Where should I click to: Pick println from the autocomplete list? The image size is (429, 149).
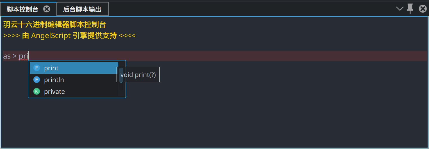tap(54, 80)
